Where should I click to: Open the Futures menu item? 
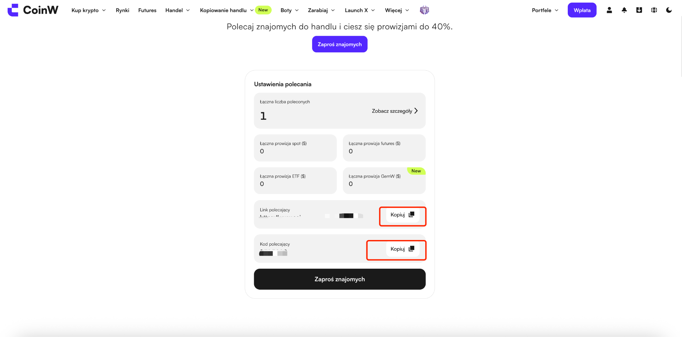pos(147,10)
